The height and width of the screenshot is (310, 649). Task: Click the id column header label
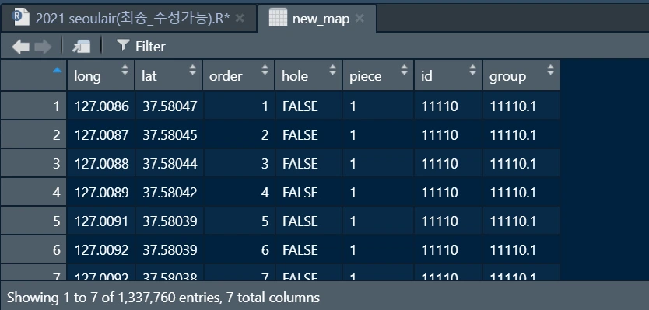tap(426, 76)
